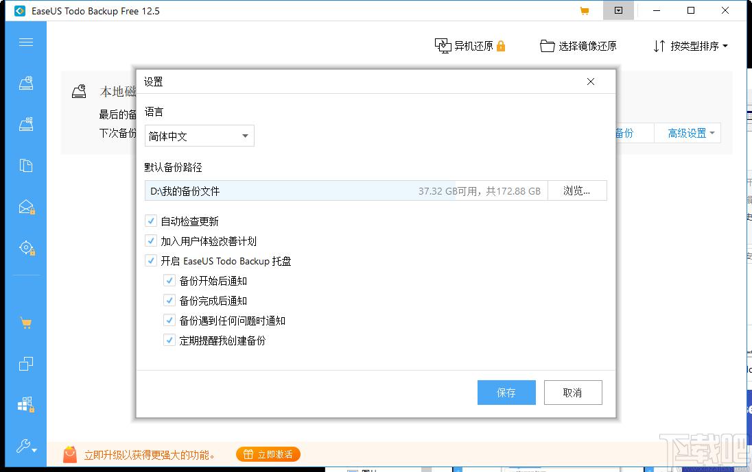Open the 简体中文 language dropdown
752x472 pixels.
[x=199, y=136]
